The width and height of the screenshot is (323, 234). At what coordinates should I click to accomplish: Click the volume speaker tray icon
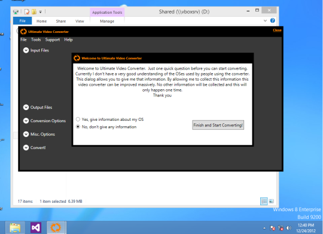(x=289, y=228)
